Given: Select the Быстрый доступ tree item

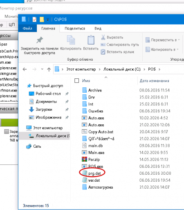Looking at the screenshot, I should point(45,86).
